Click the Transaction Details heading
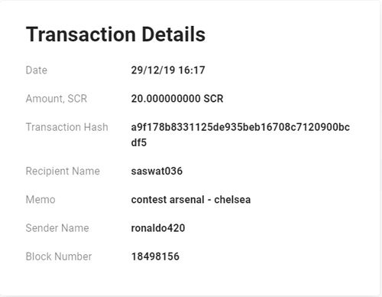The width and height of the screenshot is (382, 297). [x=115, y=34]
